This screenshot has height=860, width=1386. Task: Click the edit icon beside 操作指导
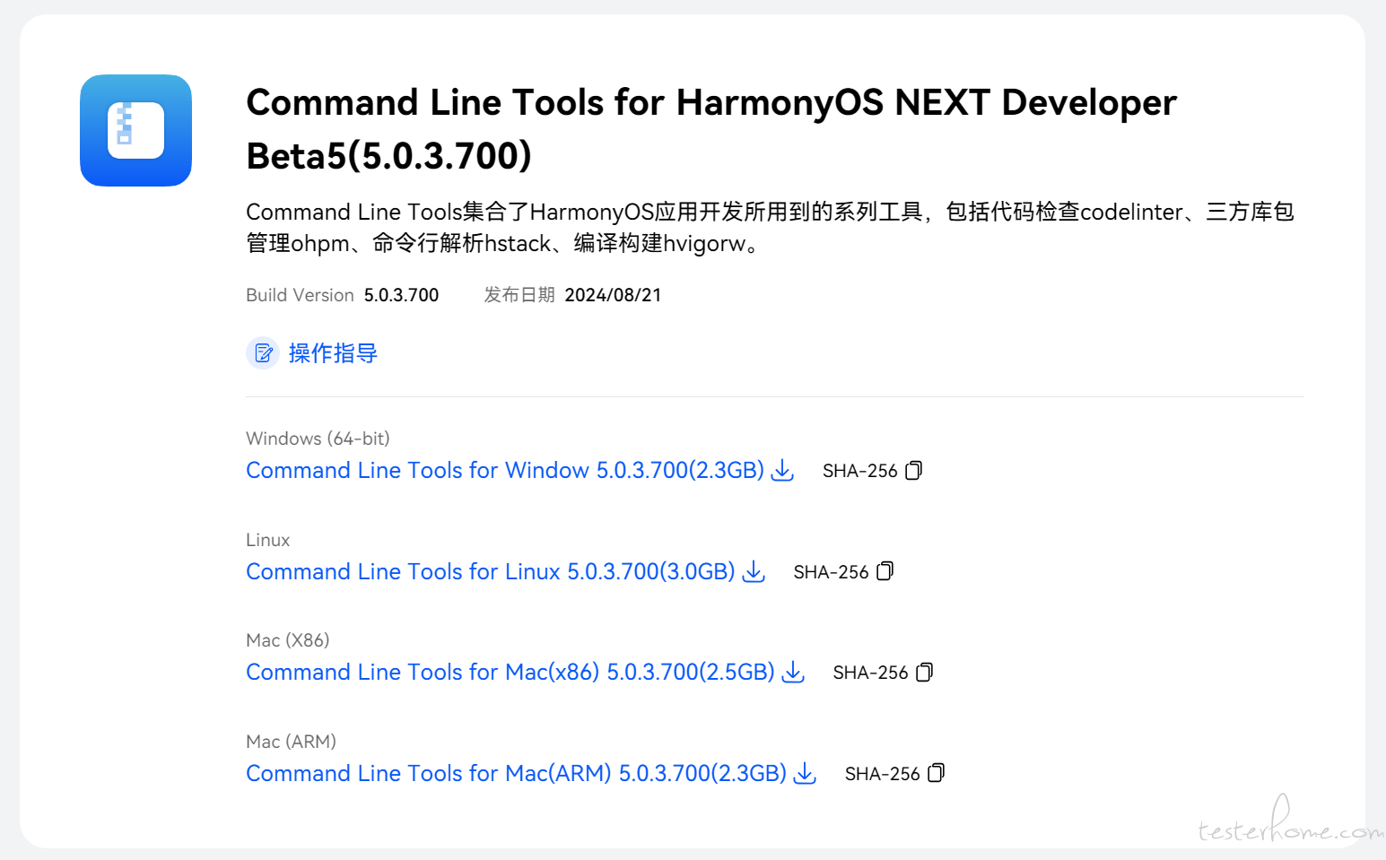[263, 353]
